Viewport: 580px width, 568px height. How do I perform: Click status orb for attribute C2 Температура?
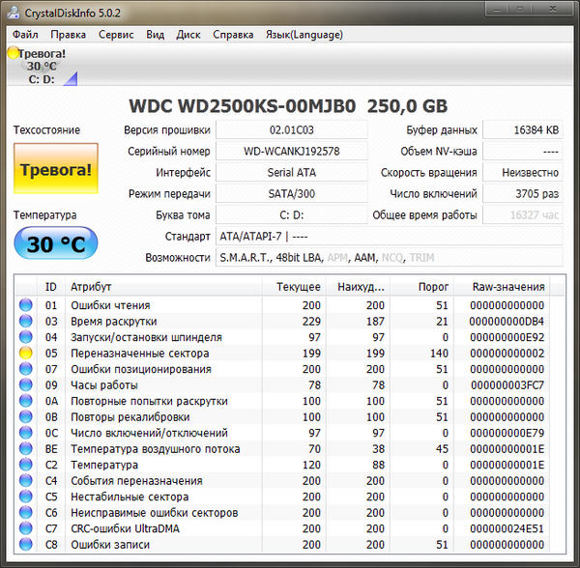(25, 465)
